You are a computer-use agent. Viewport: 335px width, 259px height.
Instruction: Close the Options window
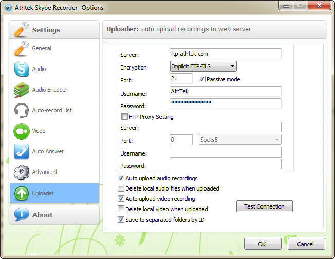click(319, 5)
